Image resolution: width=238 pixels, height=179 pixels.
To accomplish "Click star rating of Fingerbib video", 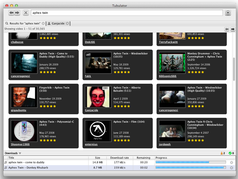I will [x=48, y=106].
